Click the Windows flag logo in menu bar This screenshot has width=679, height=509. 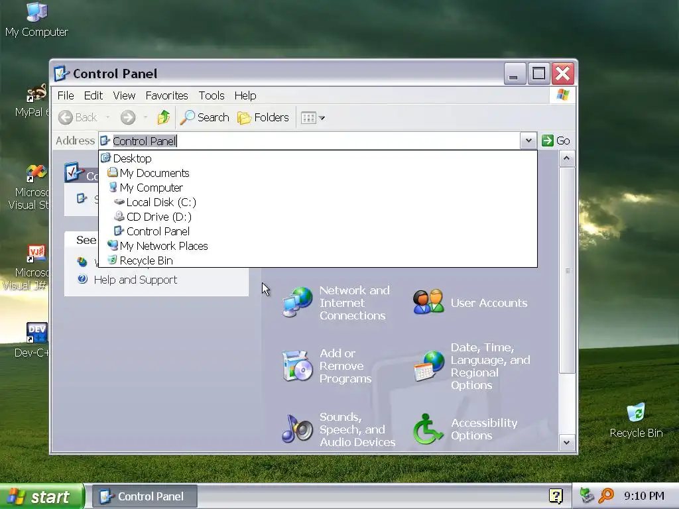pos(563,95)
